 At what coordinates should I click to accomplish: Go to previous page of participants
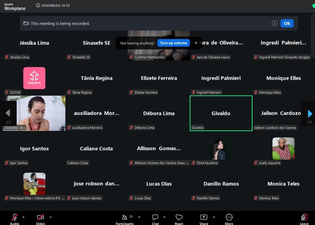8,113
